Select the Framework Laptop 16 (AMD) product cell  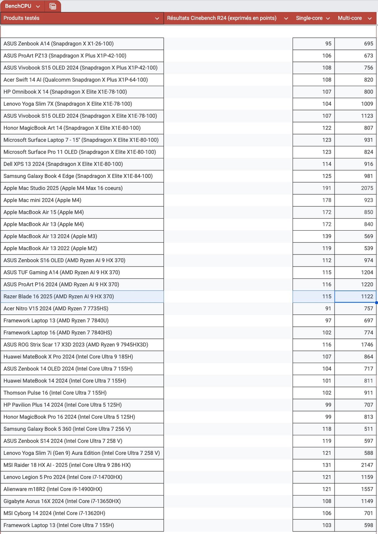point(82,333)
